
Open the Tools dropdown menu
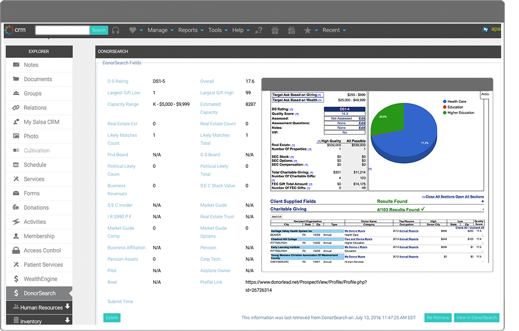(x=218, y=30)
